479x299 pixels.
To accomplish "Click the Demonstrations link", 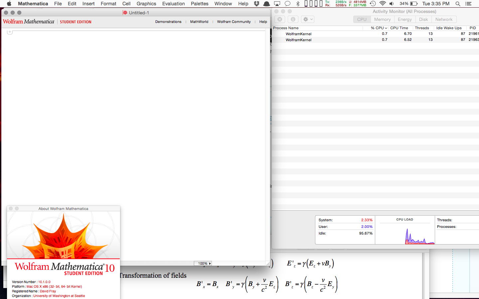I will pyautogui.click(x=168, y=22).
